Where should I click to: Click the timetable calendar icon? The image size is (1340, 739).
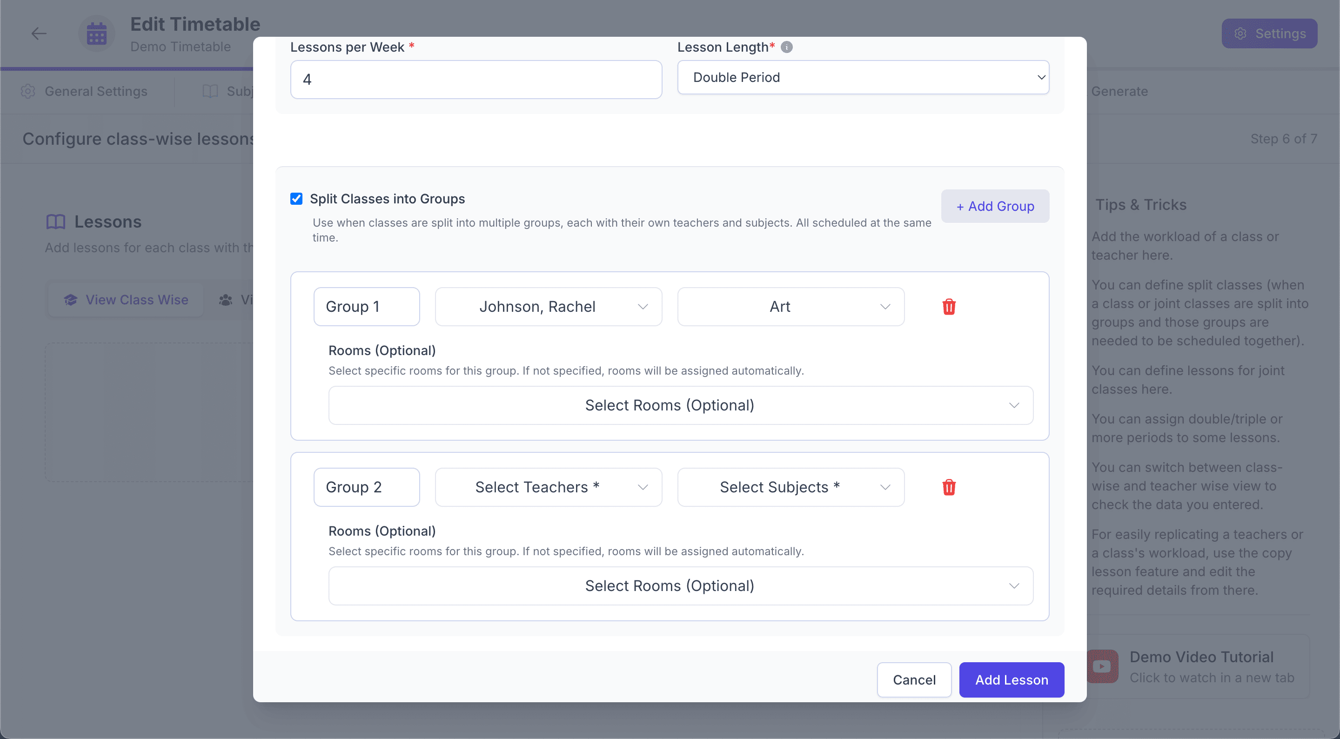(97, 34)
